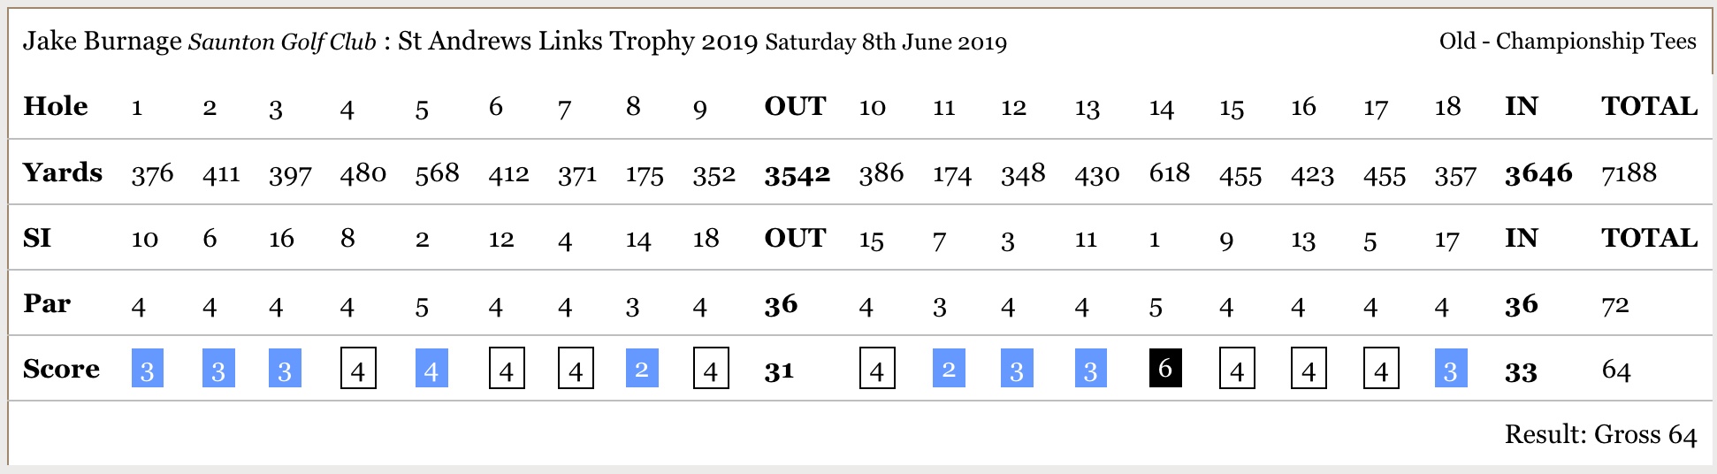This screenshot has width=1717, height=474.
Task: Select the hole 5 blue score box
Action: pos(431,369)
